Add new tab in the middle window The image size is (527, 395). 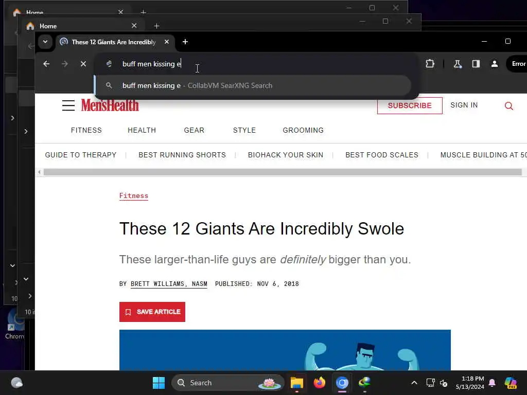point(156,26)
